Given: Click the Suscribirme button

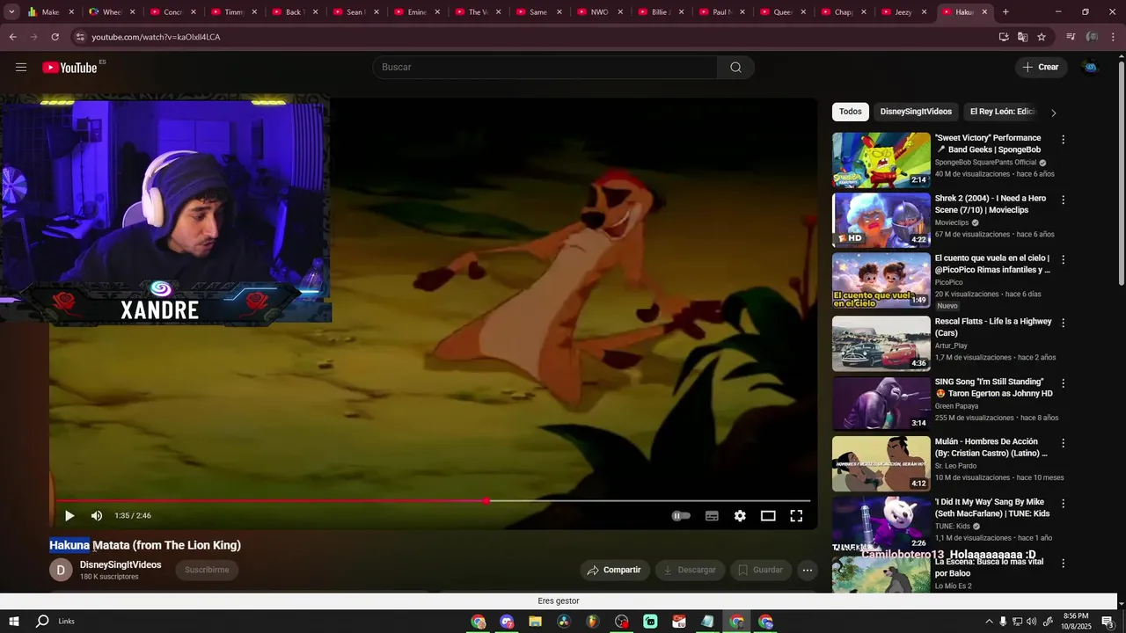Looking at the screenshot, I should pos(207,570).
